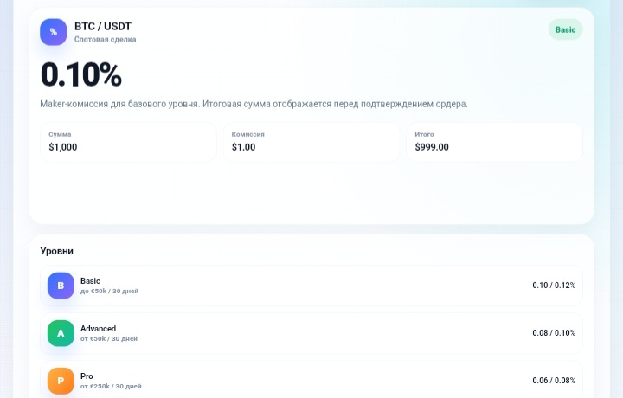
Task: Click the green Basic badge
Action: click(565, 29)
